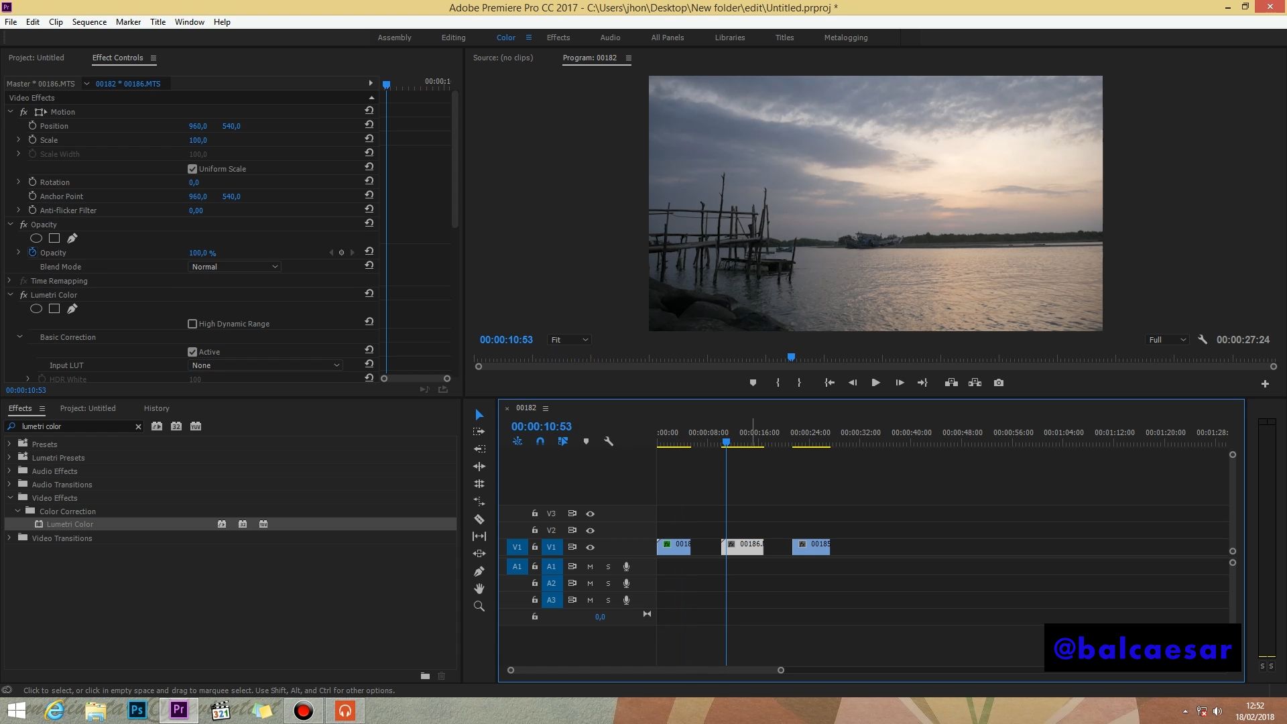Toggle lock on V3 track

[x=534, y=514]
